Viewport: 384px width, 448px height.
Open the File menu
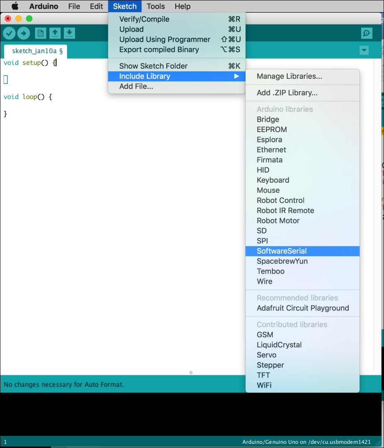click(x=74, y=6)
